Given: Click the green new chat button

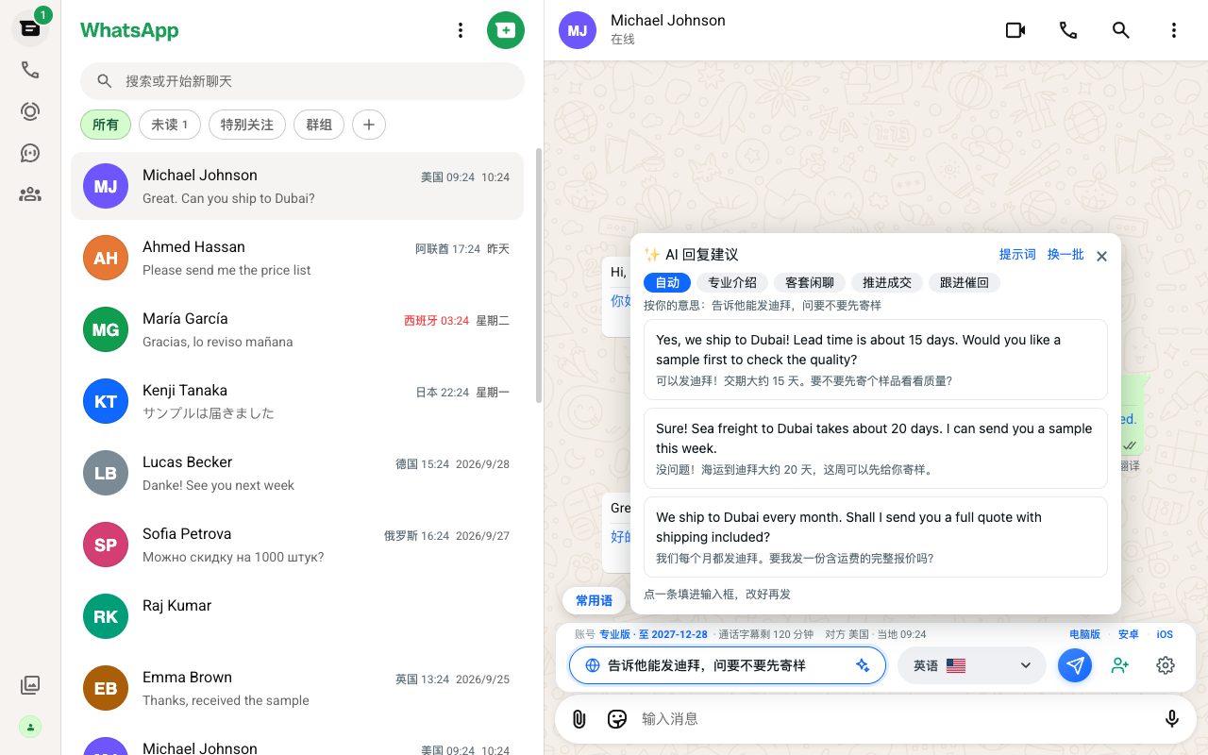Looking at the screenshot, I should [506, 30].
